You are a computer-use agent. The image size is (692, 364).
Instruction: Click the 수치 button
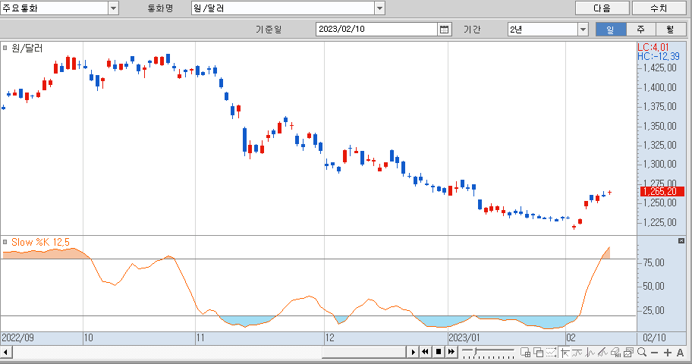[x=659, y=8]
